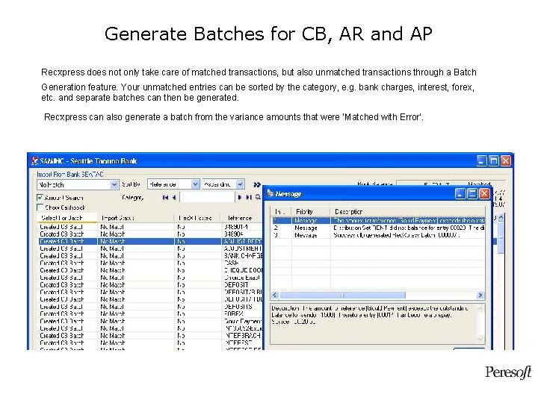This screenshot has width=538, height=403.
Task: Minimize the Seattle Tacoma Bank window
Action: click(x=482, y=160)
